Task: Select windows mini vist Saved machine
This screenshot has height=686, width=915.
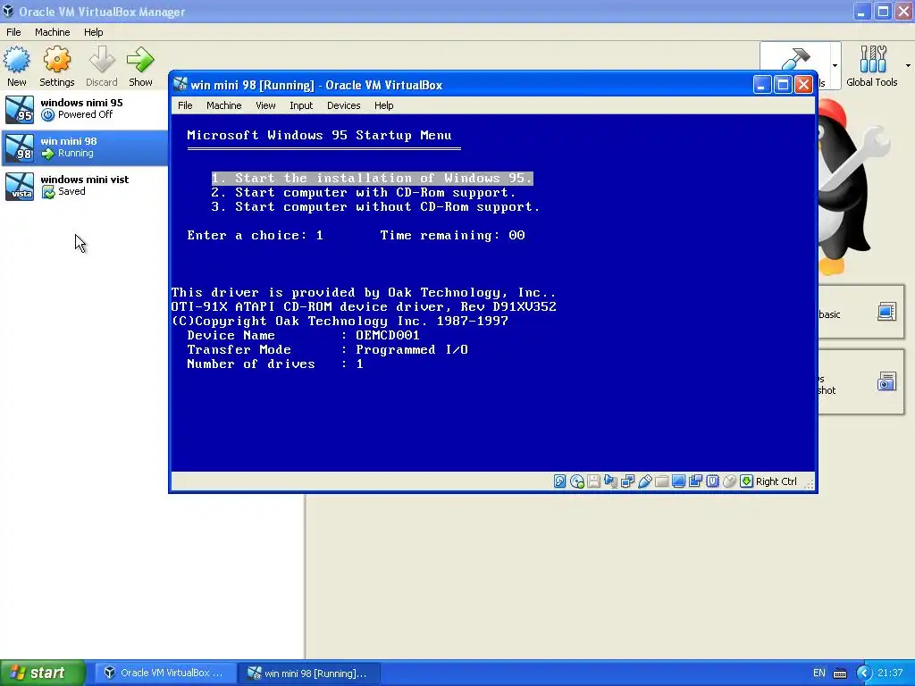Action: [84, 186]
